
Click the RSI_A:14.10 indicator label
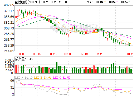(x=24, y=78)
